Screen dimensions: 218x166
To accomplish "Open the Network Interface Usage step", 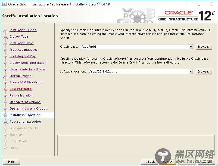I will pyautogui.click(x=27, y=70).
